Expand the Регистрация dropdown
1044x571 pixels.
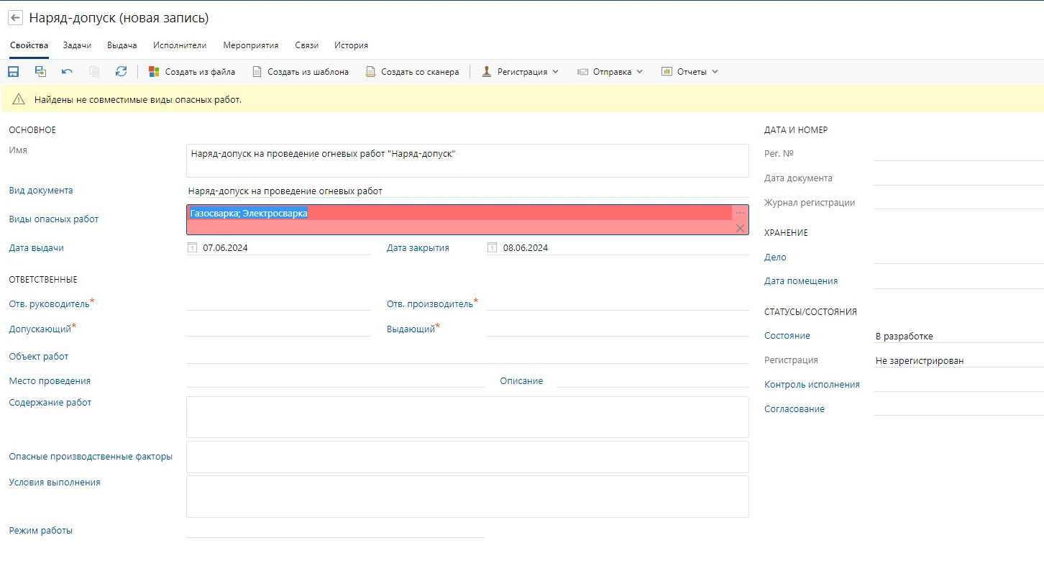pyautogui.click(x=521, y=72)
